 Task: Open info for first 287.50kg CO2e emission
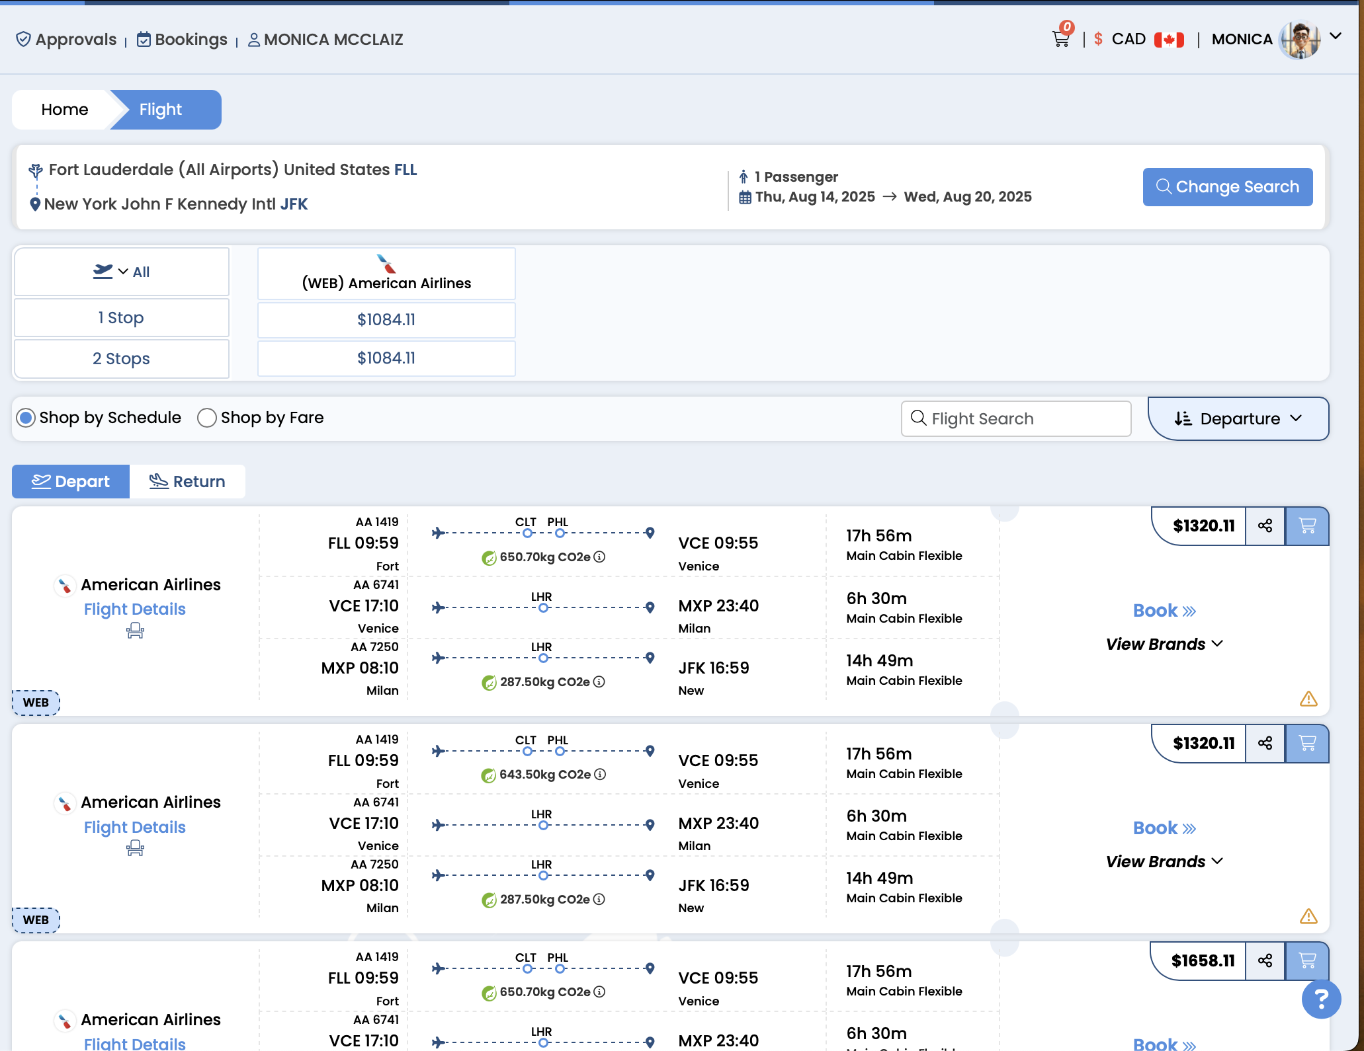[x=599, y=682]
